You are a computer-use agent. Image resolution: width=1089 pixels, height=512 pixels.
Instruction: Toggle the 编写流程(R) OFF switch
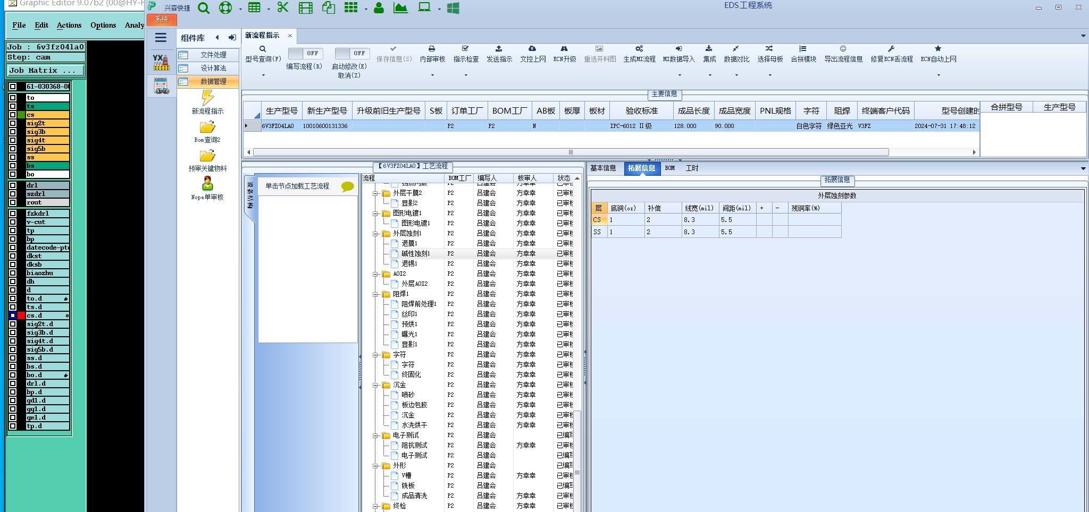(305, 53)
